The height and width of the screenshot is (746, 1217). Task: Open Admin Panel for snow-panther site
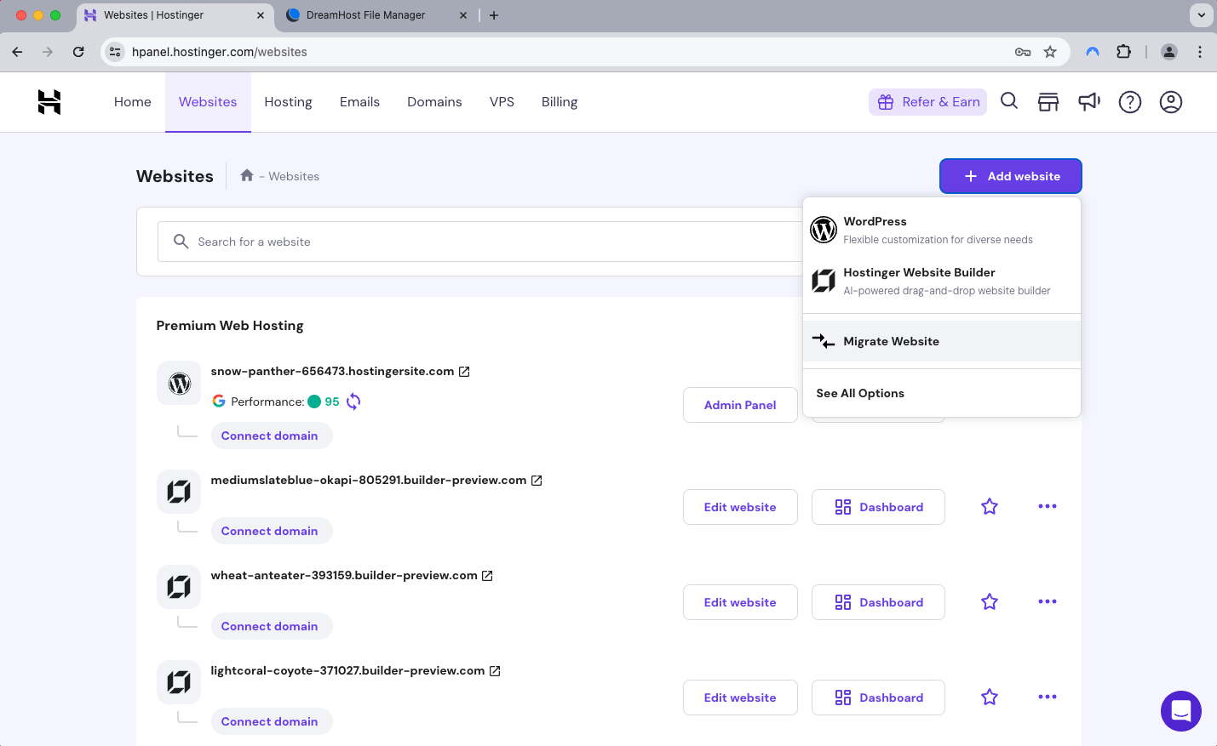[x=740, y=405]
